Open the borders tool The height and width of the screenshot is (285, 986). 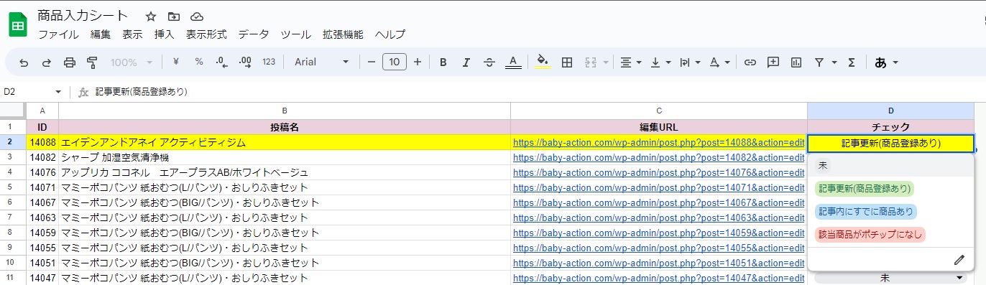(567, 62)
